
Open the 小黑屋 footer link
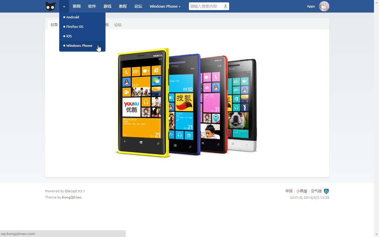(x=302, y=191)
